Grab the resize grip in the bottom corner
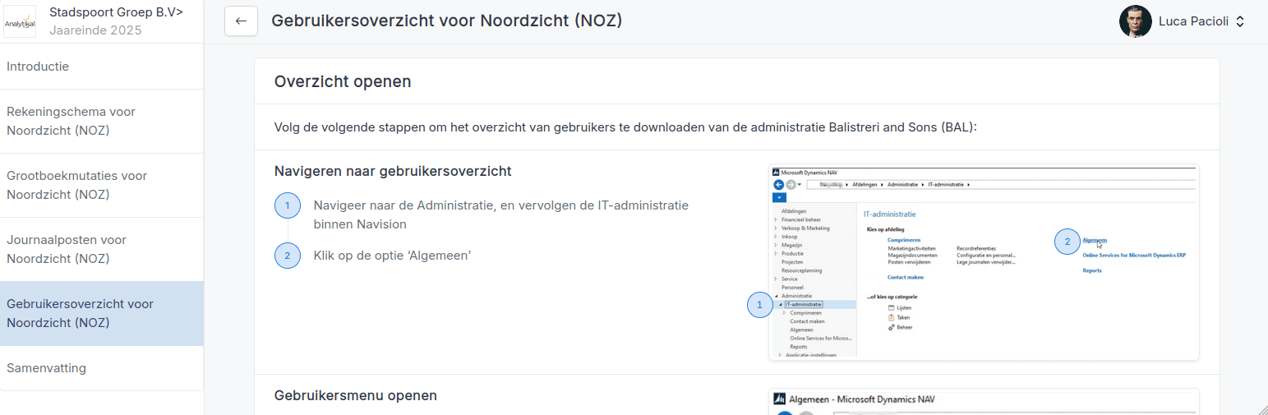The height and width of the screenshot is (415, 1268). click(x=1261, y=408)
